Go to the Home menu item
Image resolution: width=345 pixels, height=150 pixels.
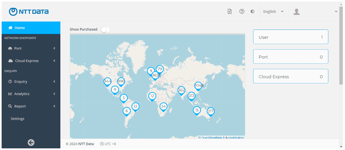pos(31,28)
